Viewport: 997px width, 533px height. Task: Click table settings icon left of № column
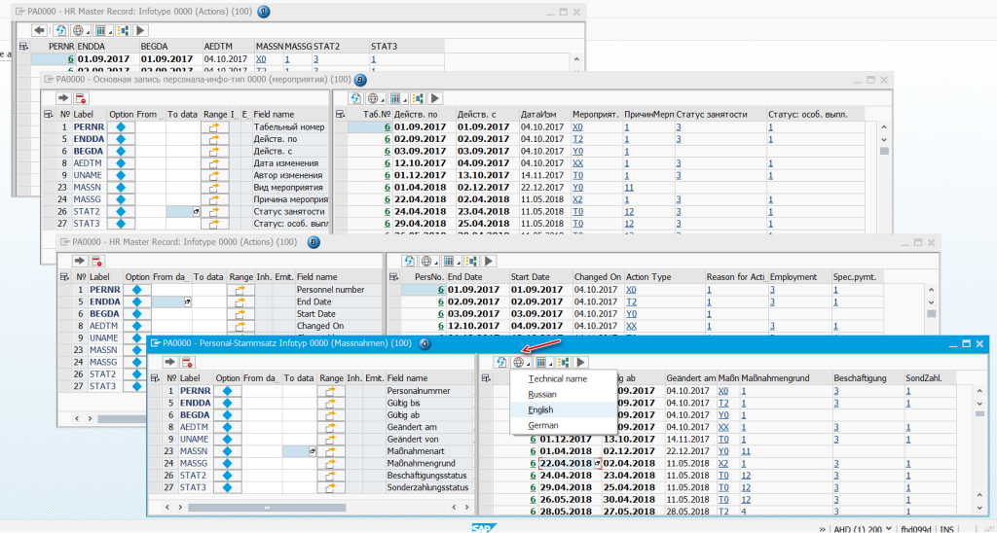click(155, 378)
